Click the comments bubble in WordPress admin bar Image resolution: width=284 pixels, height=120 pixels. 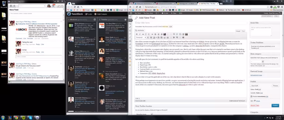tap(162, 13)
